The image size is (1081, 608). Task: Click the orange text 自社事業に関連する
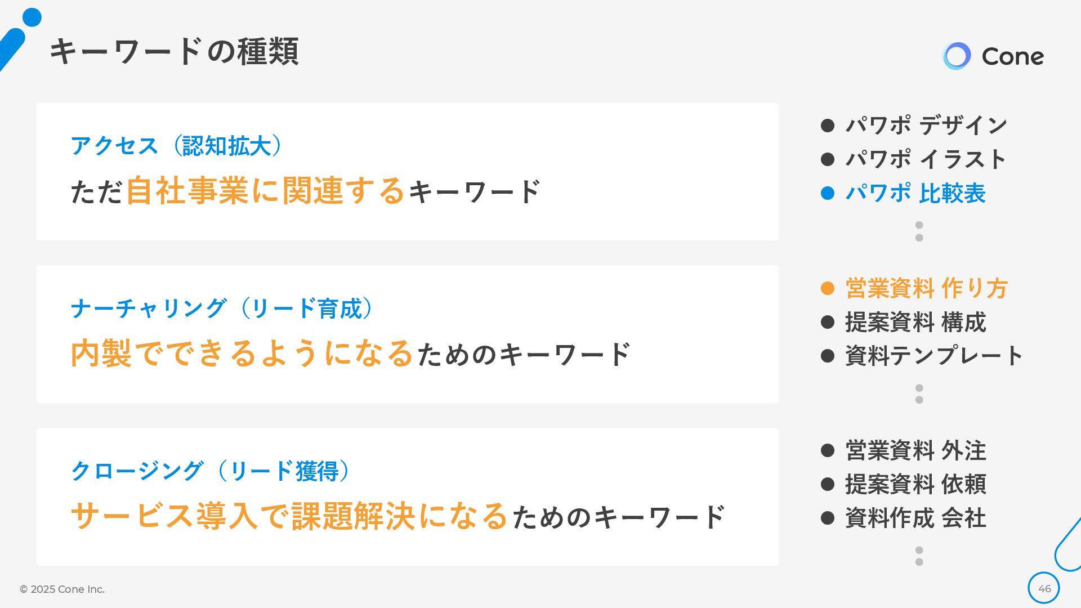tap(265, 191)
